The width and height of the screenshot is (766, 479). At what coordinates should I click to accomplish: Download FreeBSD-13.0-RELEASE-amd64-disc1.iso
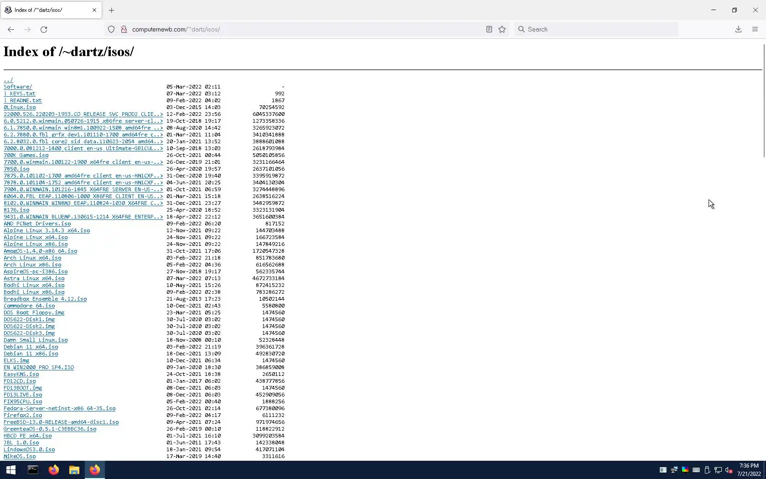click(x=61, y=422)
